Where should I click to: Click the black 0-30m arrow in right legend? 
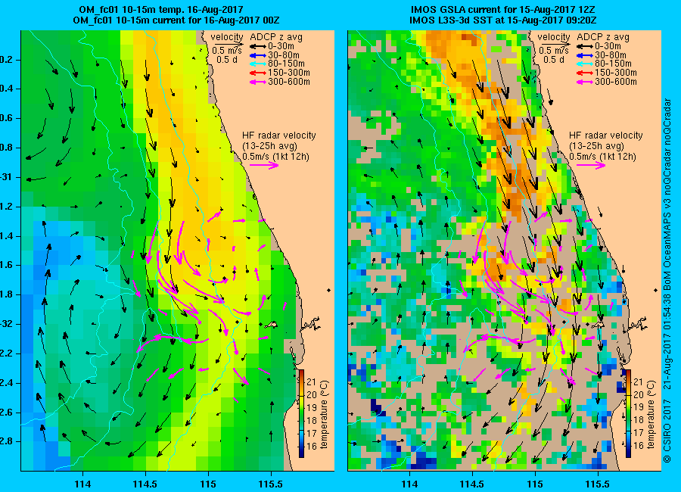pyautogui.click(x=585, y=46)
